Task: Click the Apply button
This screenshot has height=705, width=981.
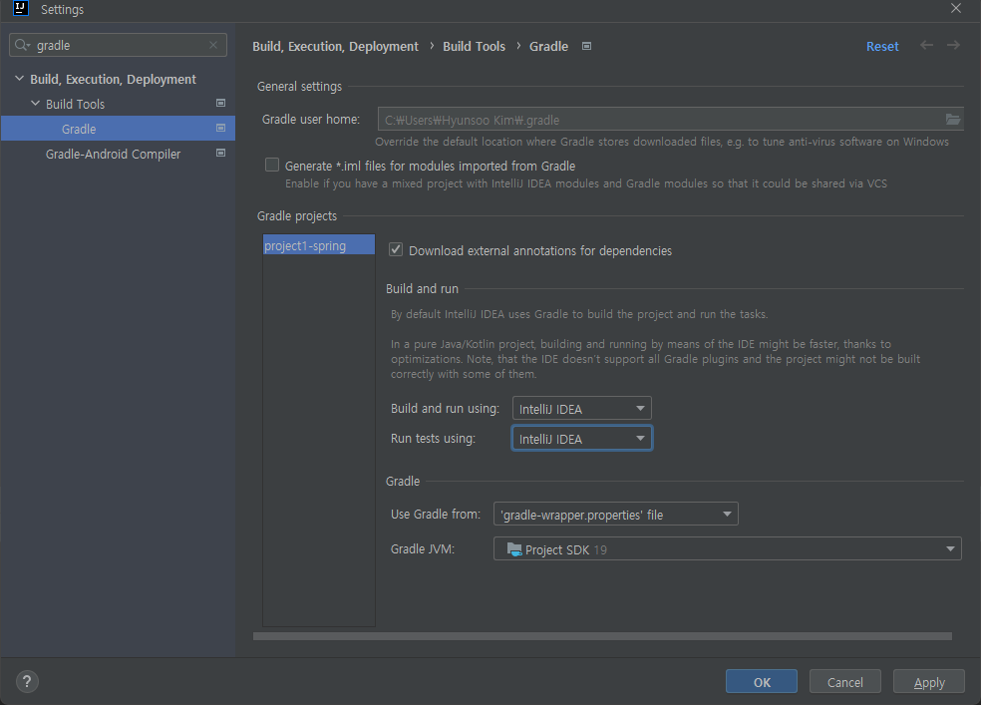Action: [929, 681]
